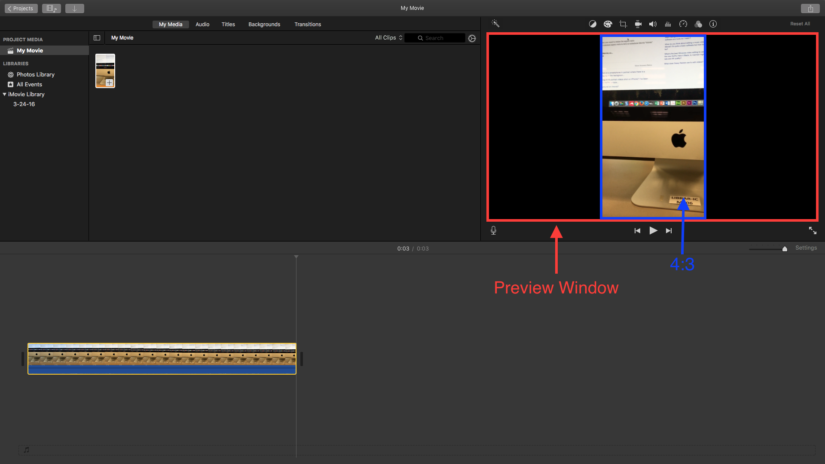
Task: Click Reset All adjustments
Action: (800, 24)
